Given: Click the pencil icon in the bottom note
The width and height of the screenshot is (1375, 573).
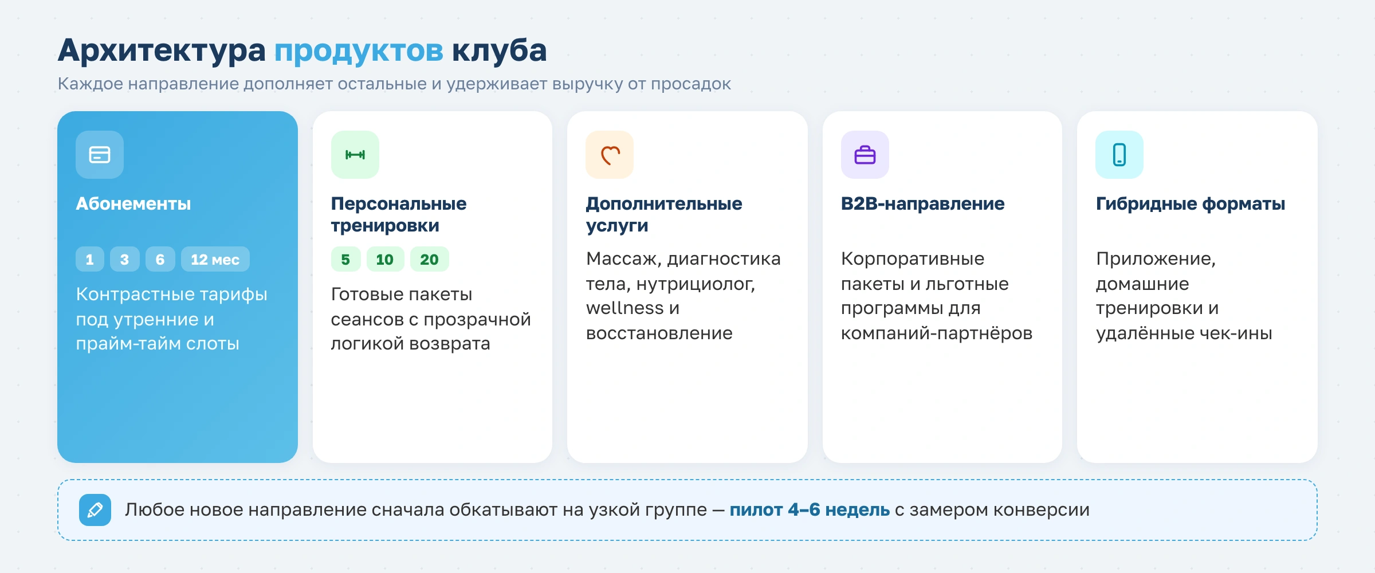Looking at the screenshot, I should (x=95, y=510).
